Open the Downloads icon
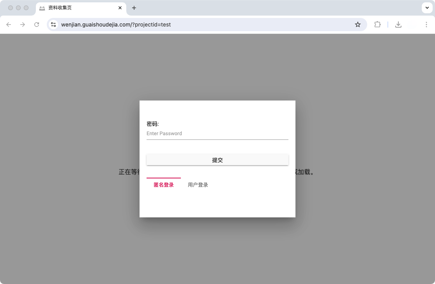The width and height of the screenshot is (435, 284). tap(398, 25)
